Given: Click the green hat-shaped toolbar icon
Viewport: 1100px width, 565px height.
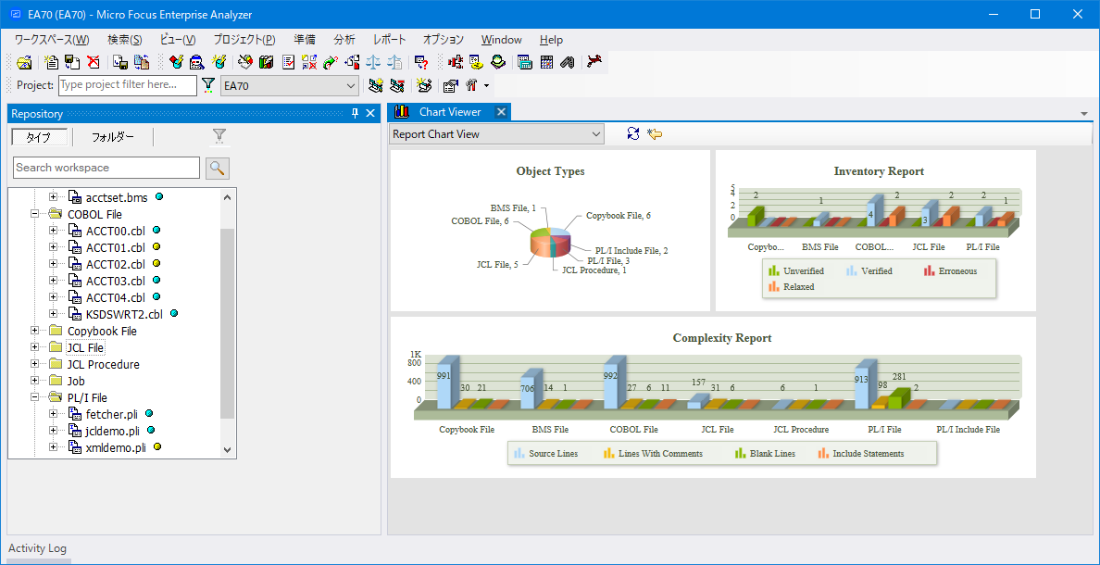Looking at the screenshot, I should tap(498, 62).
